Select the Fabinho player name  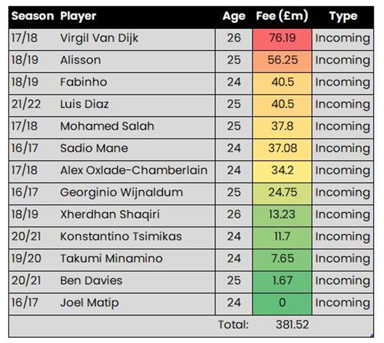click(x=83, y=83)
